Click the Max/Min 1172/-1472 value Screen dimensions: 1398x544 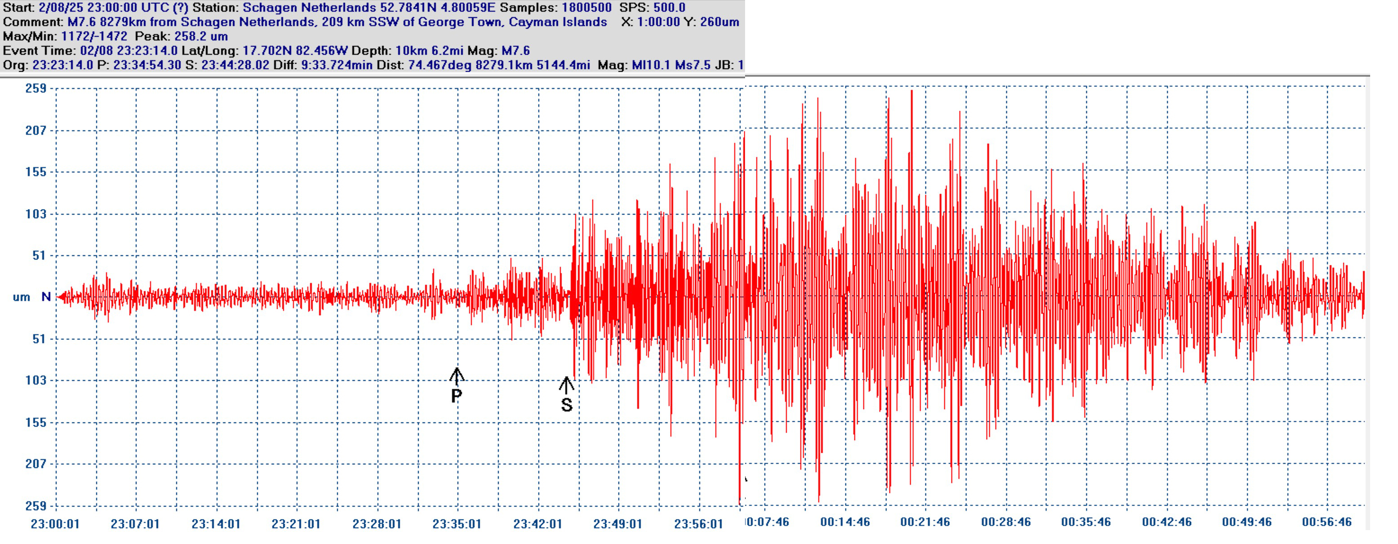point(94,36)
